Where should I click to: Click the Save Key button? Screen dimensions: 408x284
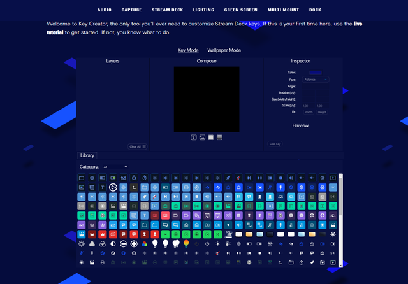(275, 144)
